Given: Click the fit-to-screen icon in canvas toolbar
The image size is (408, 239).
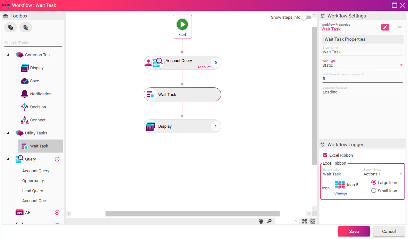Looking at the screenshot, I should [304, 221].
